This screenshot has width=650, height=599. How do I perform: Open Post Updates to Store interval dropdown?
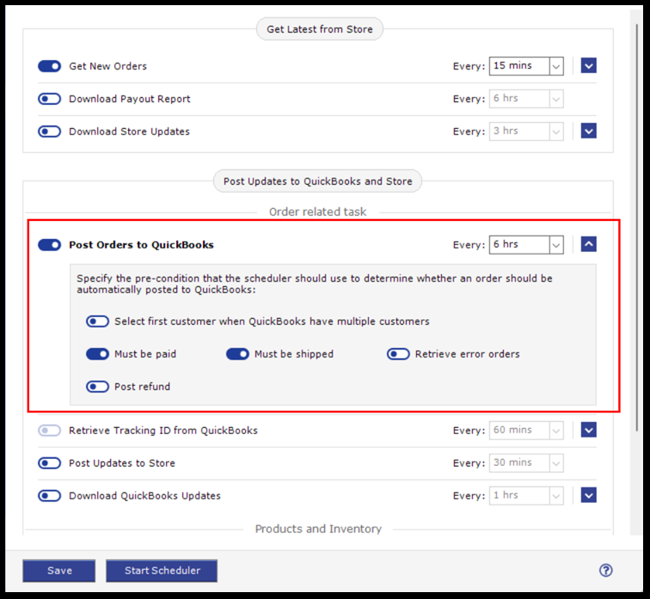pos(526,463)
